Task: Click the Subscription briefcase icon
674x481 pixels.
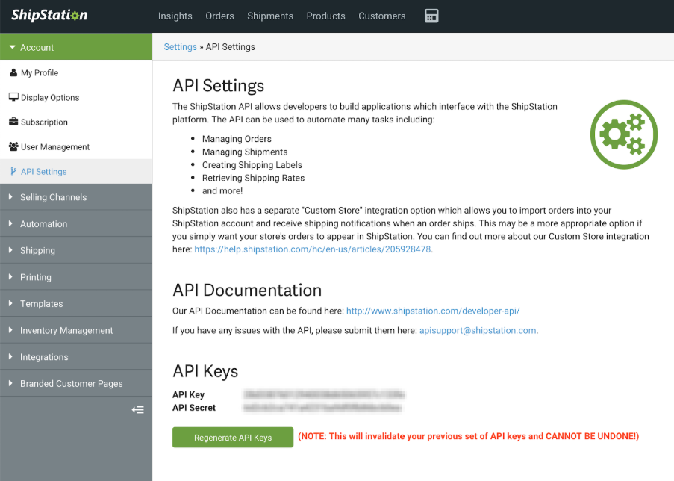Action: coord(13,122)
